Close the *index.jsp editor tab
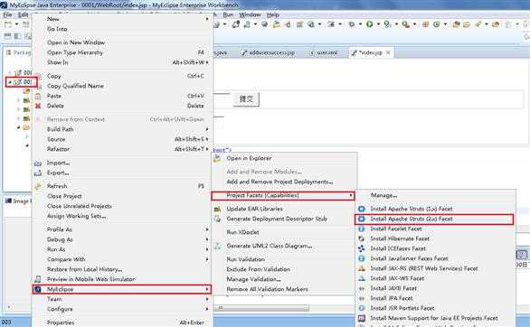530x327 pixels. point(388,52)
